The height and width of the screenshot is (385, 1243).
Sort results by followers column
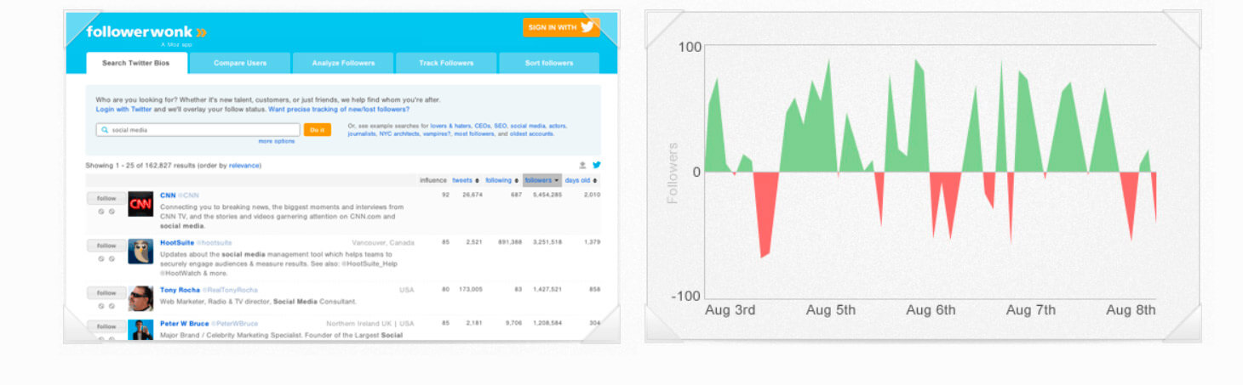click(541, 180)
